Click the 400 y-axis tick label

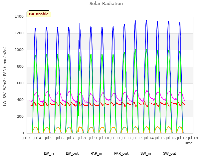[x=20, y=100]
